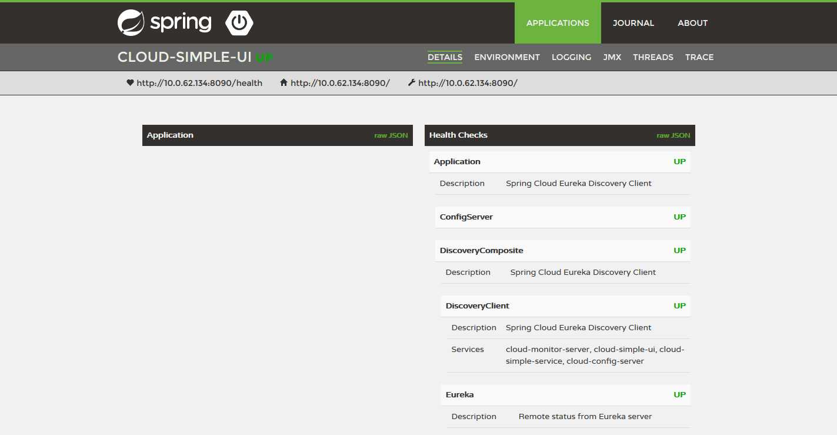Image resolution: width=837 pixels, height=435 pixels.
Task: Click the Spring wordmark text in header
Action: [x=181, y=23]
